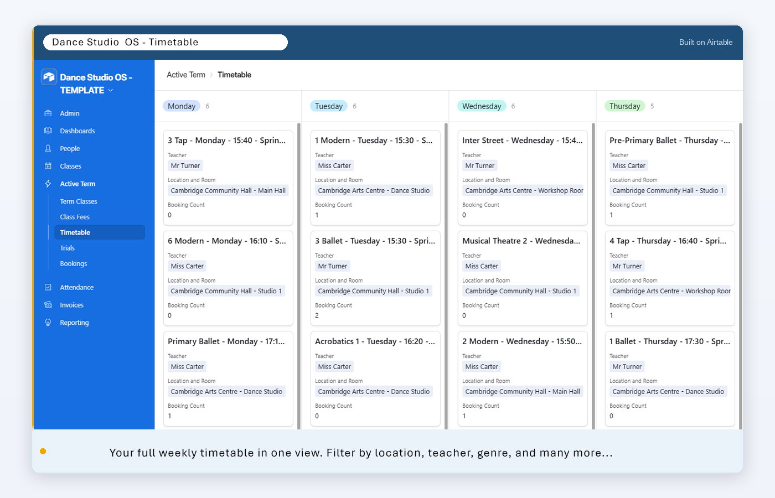The width and height of the screenshot is (775, 498).
Task: Click Miss Carter tag in Pre-Primary Ballet card
Action: [x=629, y=165]
